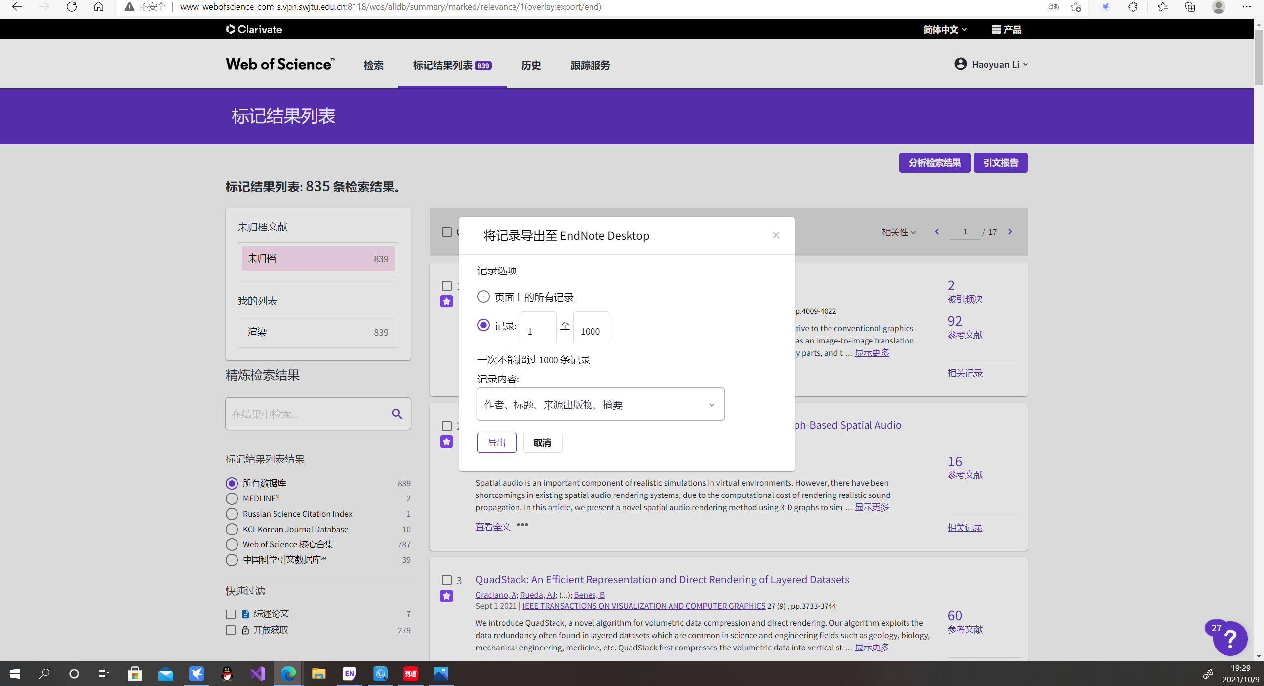This screenshot has width=1264, height=686.
Task: Open relevance sort dropdown
Action: click(899, 232)
